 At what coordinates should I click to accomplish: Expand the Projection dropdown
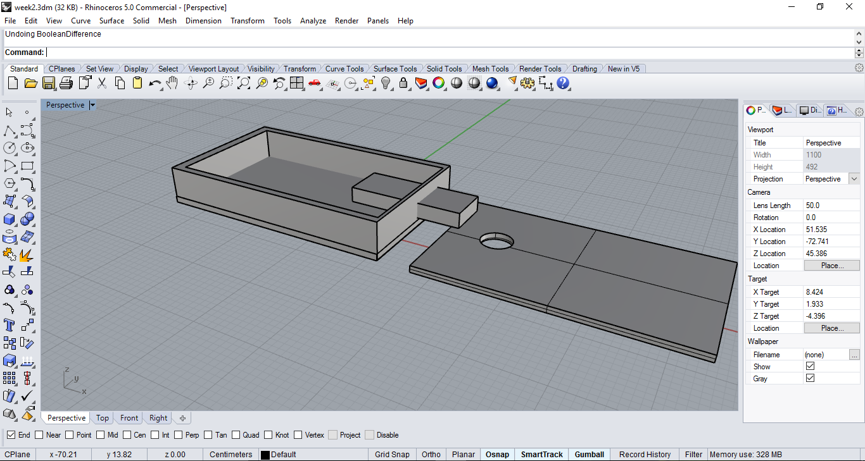pos(854,179)
